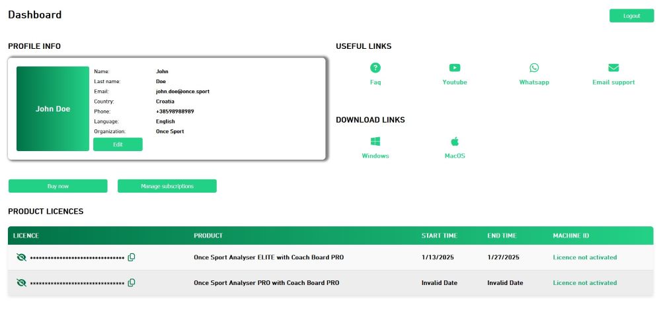The image size is (661, 318).
Task: Click the John Doe profile card
Action: (x=53, y=109)
